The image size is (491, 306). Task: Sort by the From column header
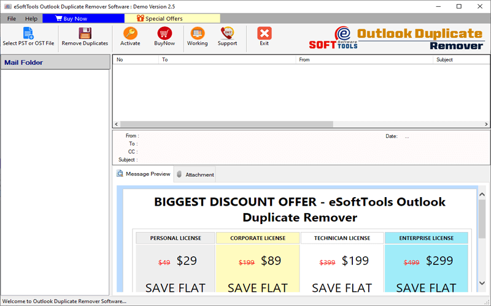(x=364, y=59)
